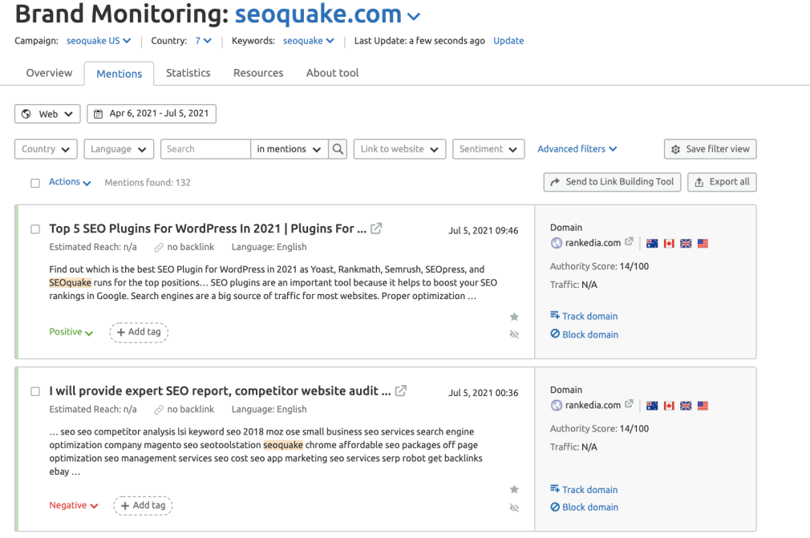Block domain in second rankedia.com card

click(584, 507)
